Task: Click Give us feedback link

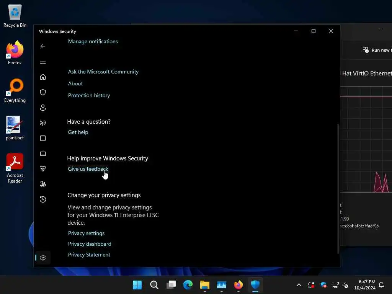Action: pyautogui.click(x=88, y=169)
